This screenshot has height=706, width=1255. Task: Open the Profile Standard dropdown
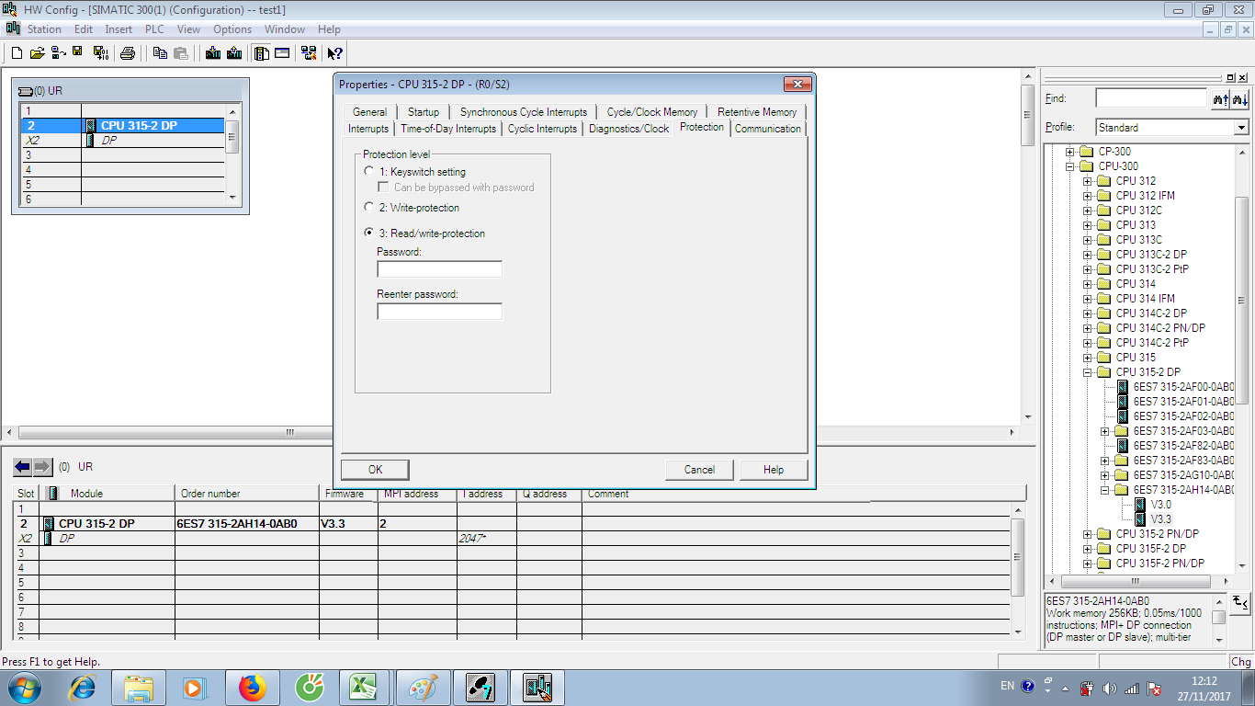[x=1241, y=128]
